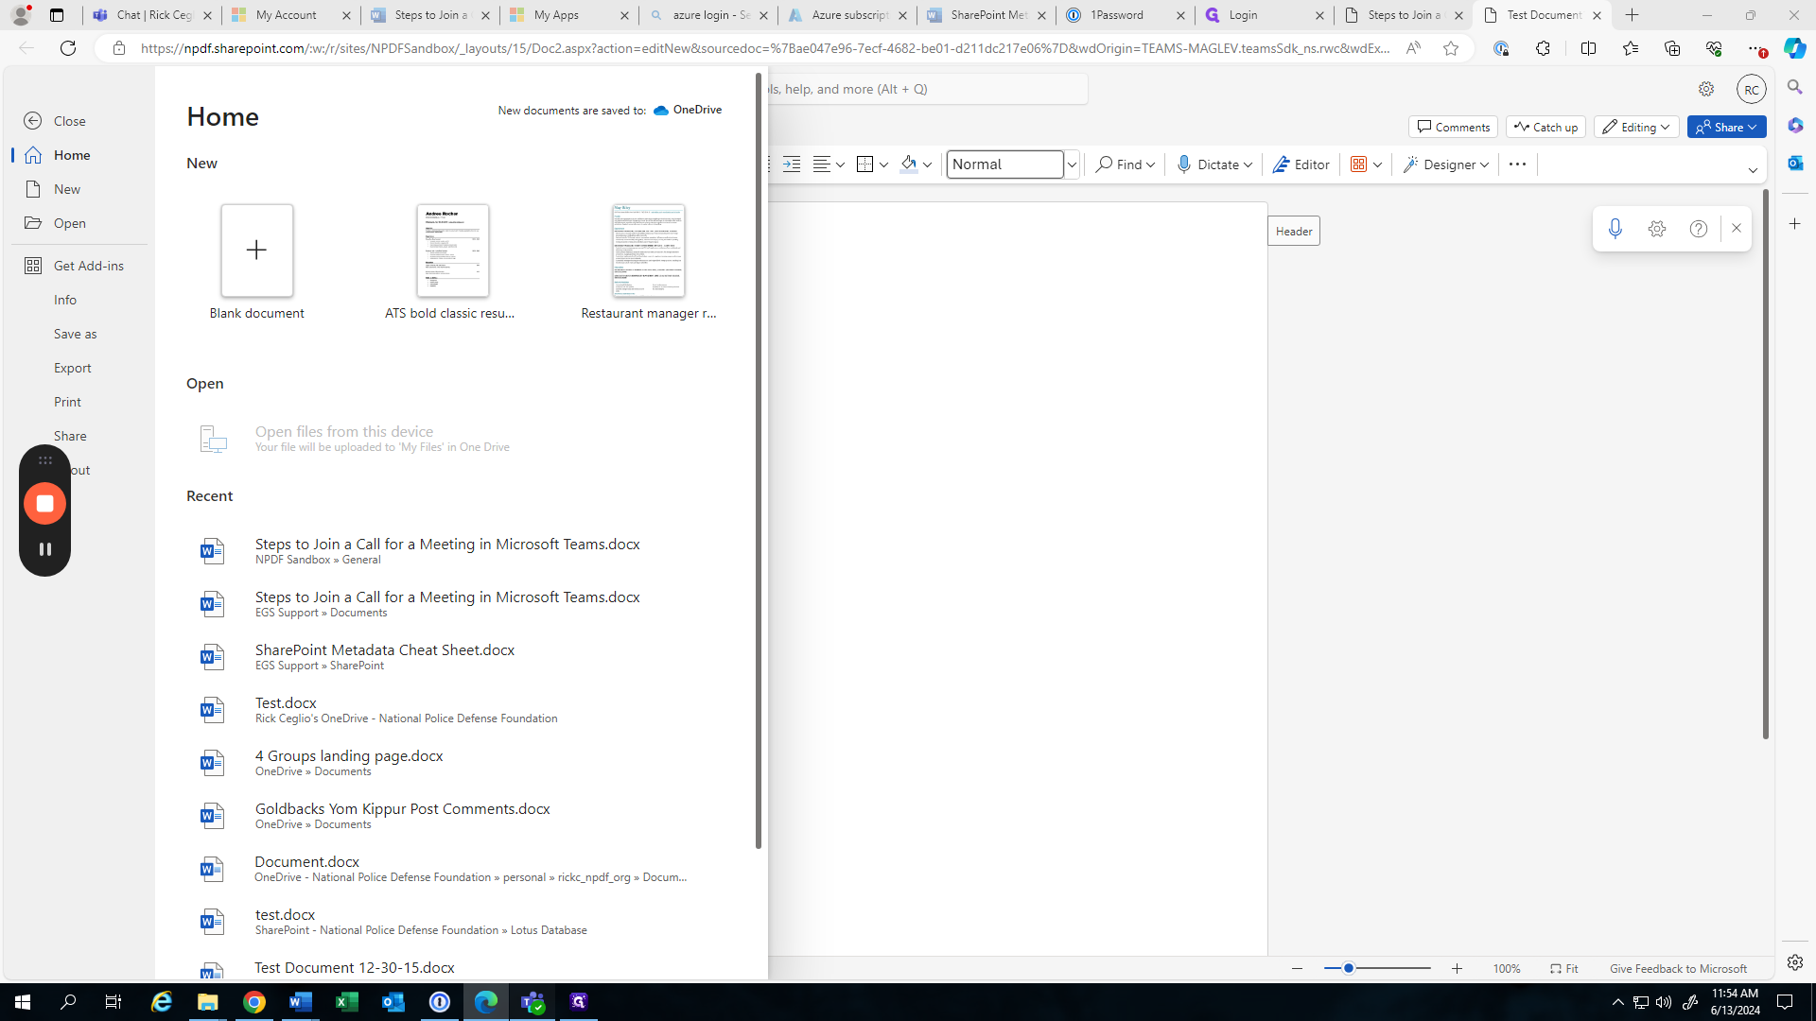Image resolution: width=1816 pixels, height=1021 pixels.
Task: Switch to the 1Password browser tab
Action: click(x=1125, y=15)
